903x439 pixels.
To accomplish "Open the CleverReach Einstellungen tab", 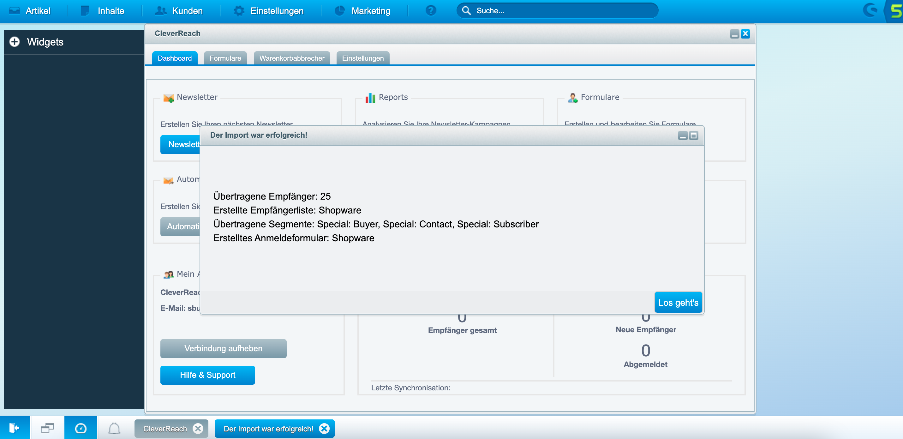I will (363, 58).
